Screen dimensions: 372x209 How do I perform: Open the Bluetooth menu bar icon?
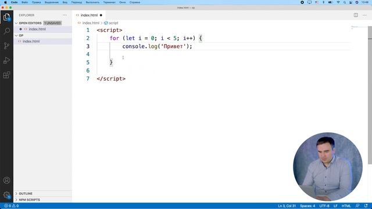[x=323, y=2]
